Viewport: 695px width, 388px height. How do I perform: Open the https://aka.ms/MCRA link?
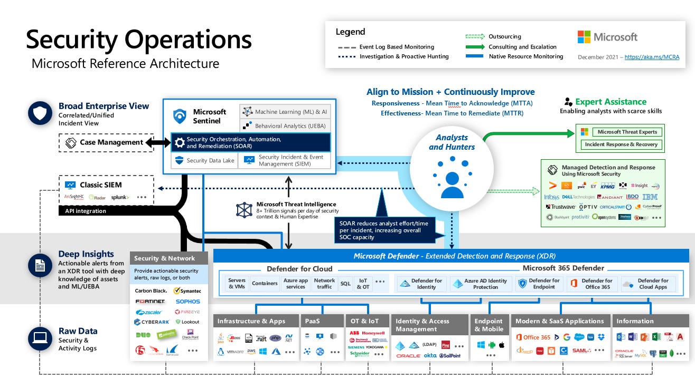(x=652, y=57)
